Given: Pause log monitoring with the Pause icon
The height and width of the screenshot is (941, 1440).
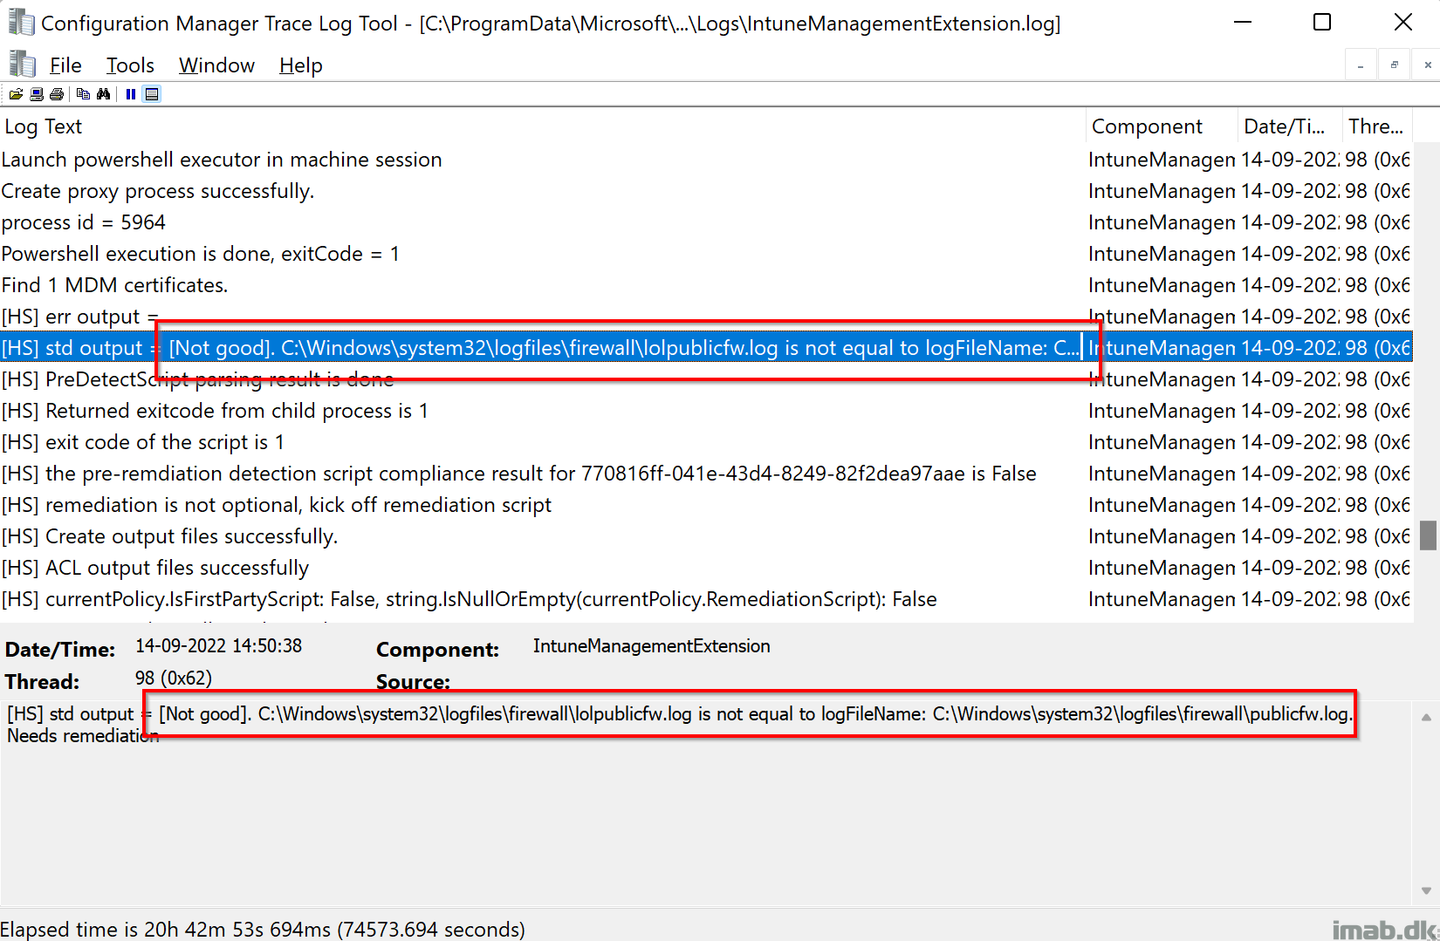Looking at the screenshot, I should (130, 94).
